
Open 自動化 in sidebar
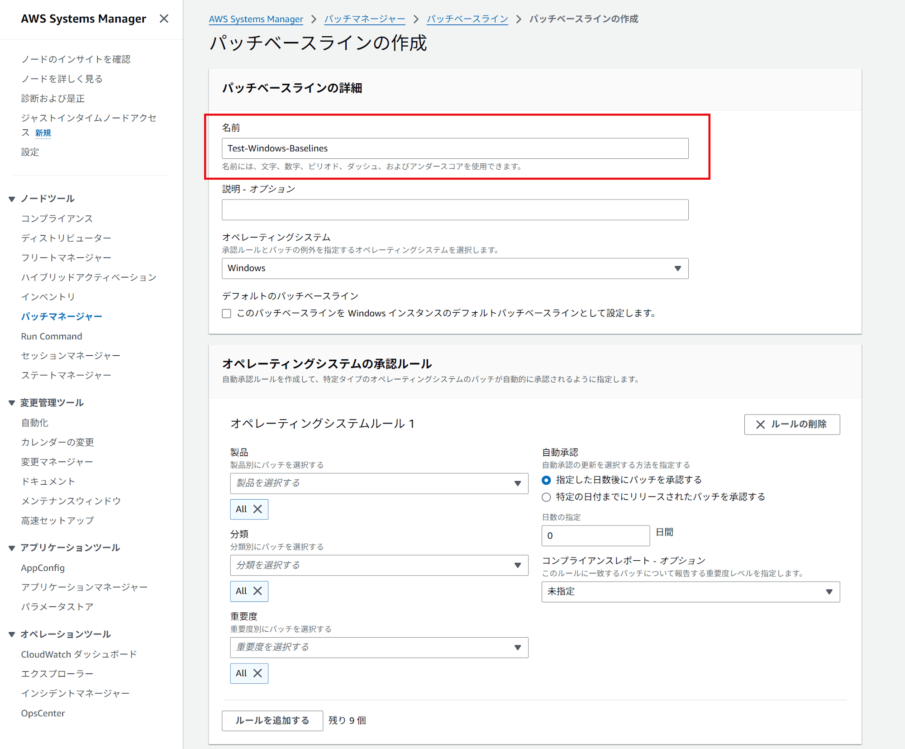tap(34, 423)
